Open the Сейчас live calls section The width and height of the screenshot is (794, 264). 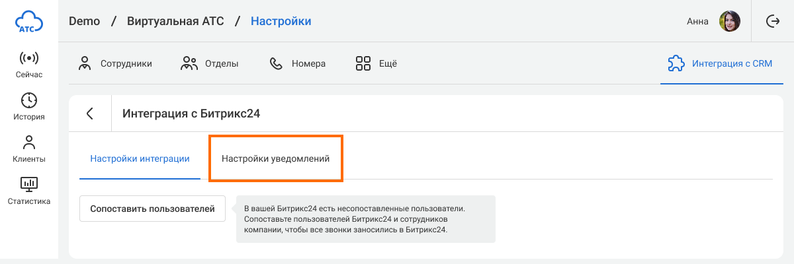pos(28,65)
